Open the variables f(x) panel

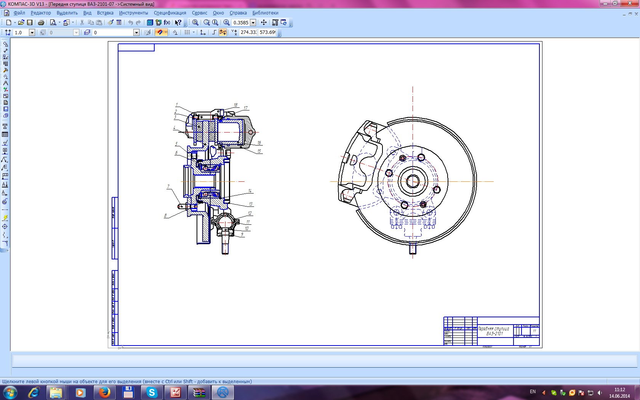[167, 22]
